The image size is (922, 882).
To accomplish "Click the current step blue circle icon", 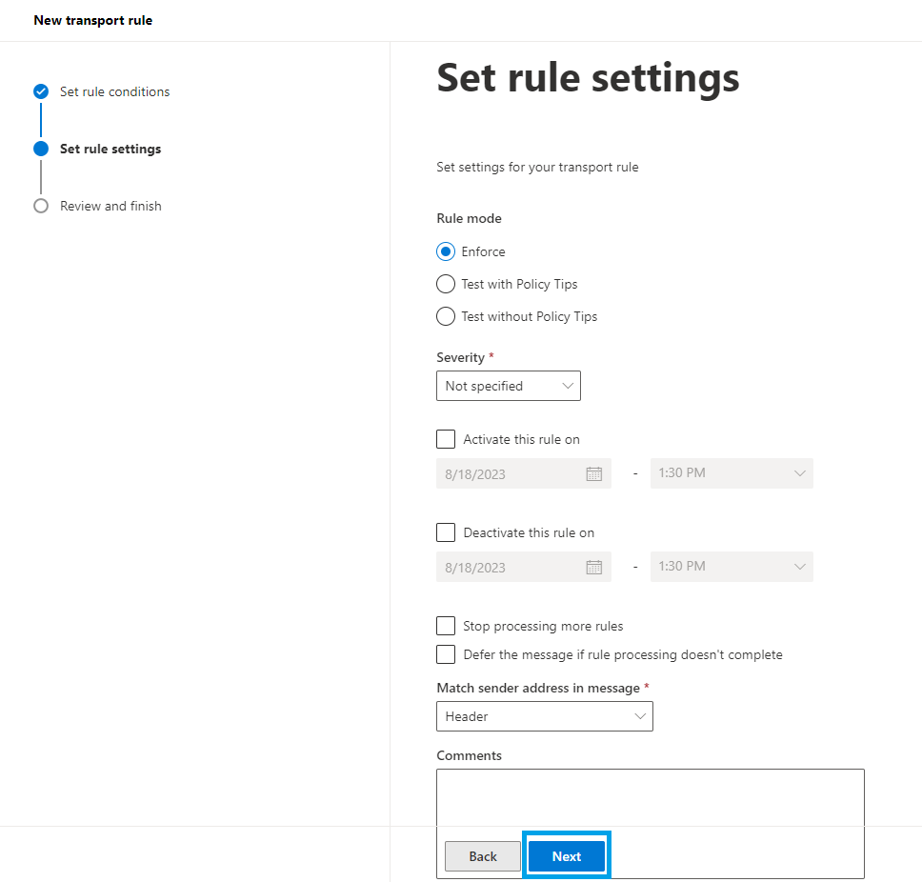I will (x=41, y=149).
